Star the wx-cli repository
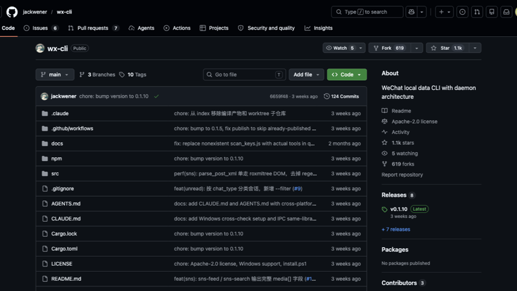Screen dimensions: 517x291 pyautogui.click(x=447, y=48)
